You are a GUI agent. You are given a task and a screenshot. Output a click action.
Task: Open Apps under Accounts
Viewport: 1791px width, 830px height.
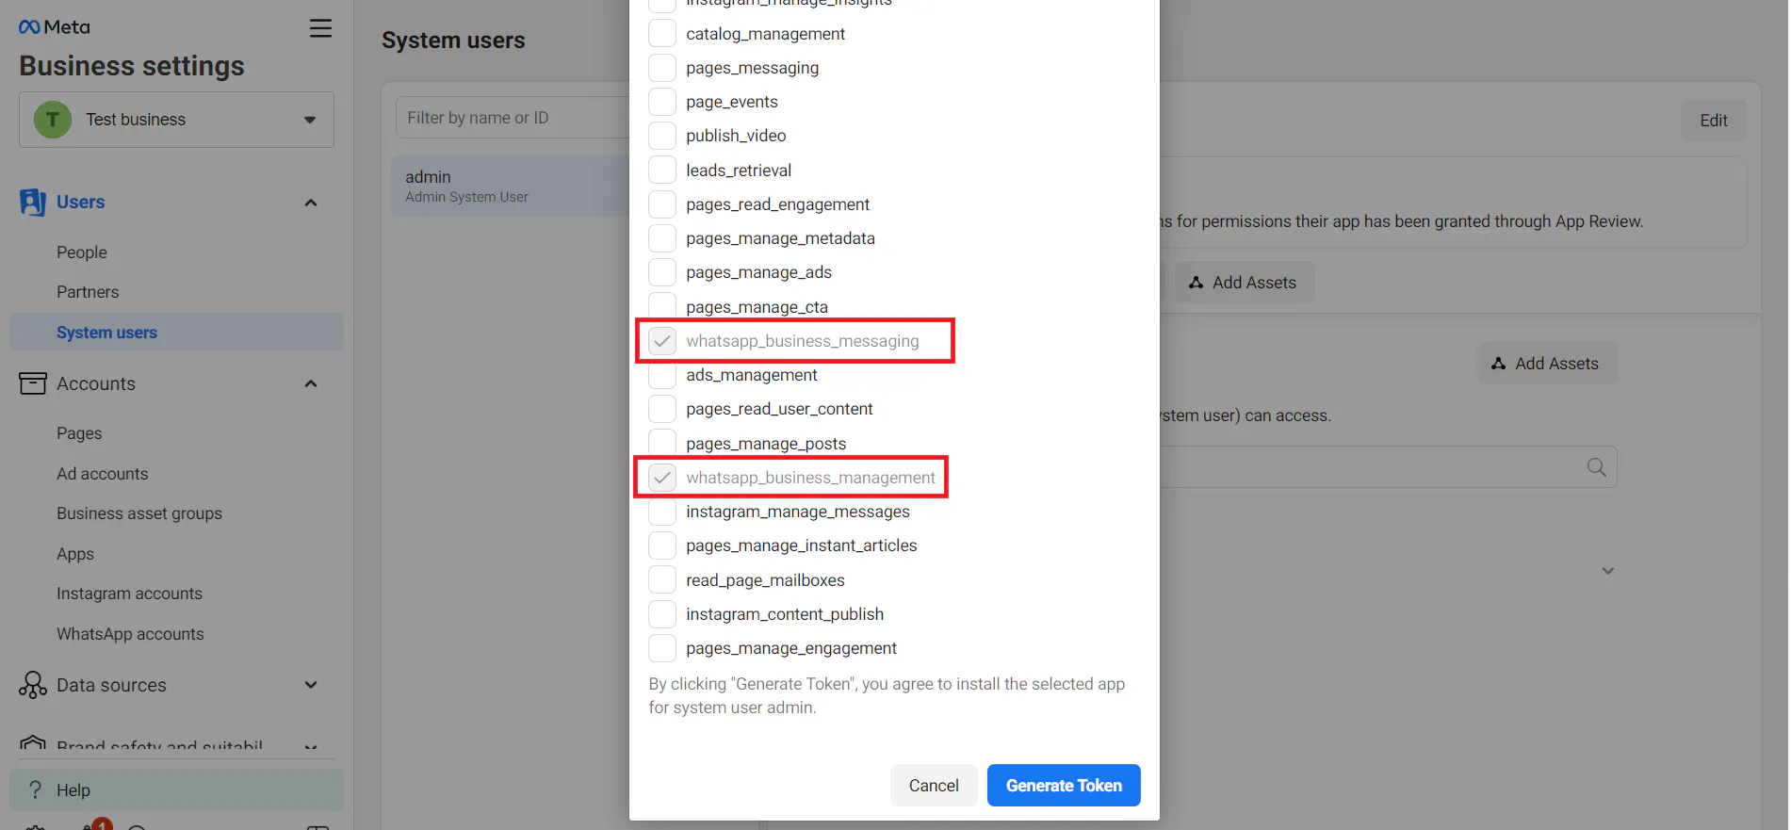pos(75,554)
